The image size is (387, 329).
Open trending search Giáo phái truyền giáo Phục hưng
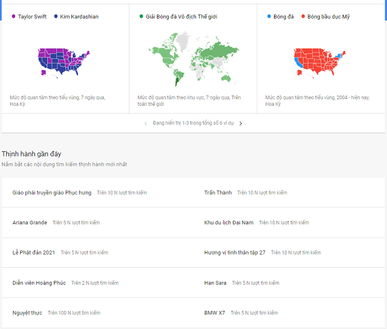point(52,193)
